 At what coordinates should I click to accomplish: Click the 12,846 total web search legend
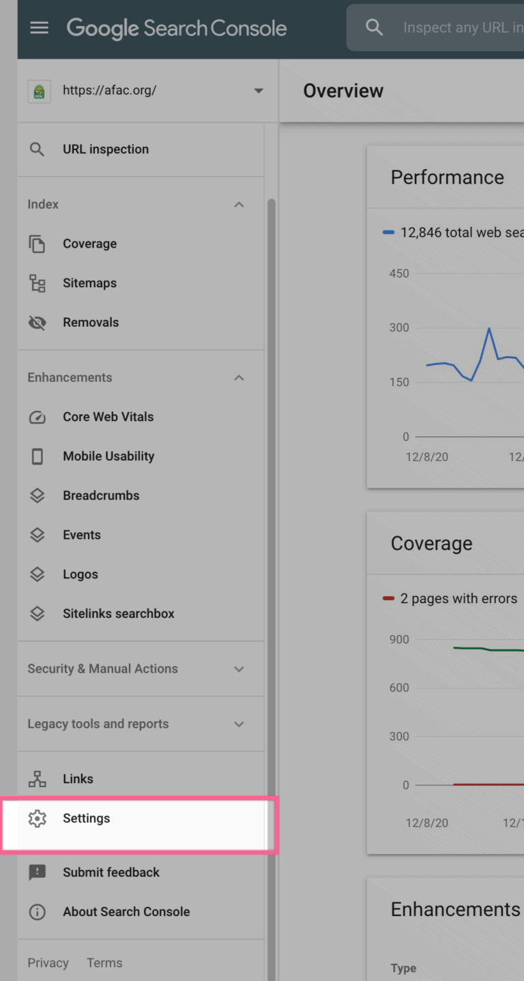(454, 233)
